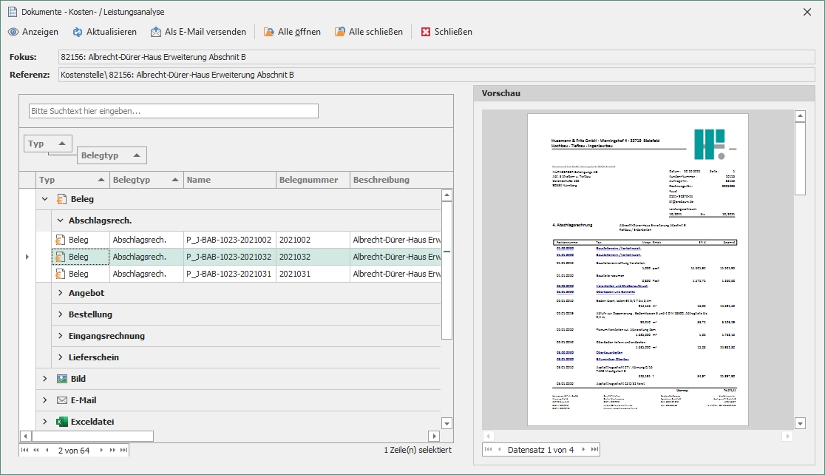Click the Anzeigen eye icon
The height and width of the screenshot is (475, 825).
coord(13,32)
